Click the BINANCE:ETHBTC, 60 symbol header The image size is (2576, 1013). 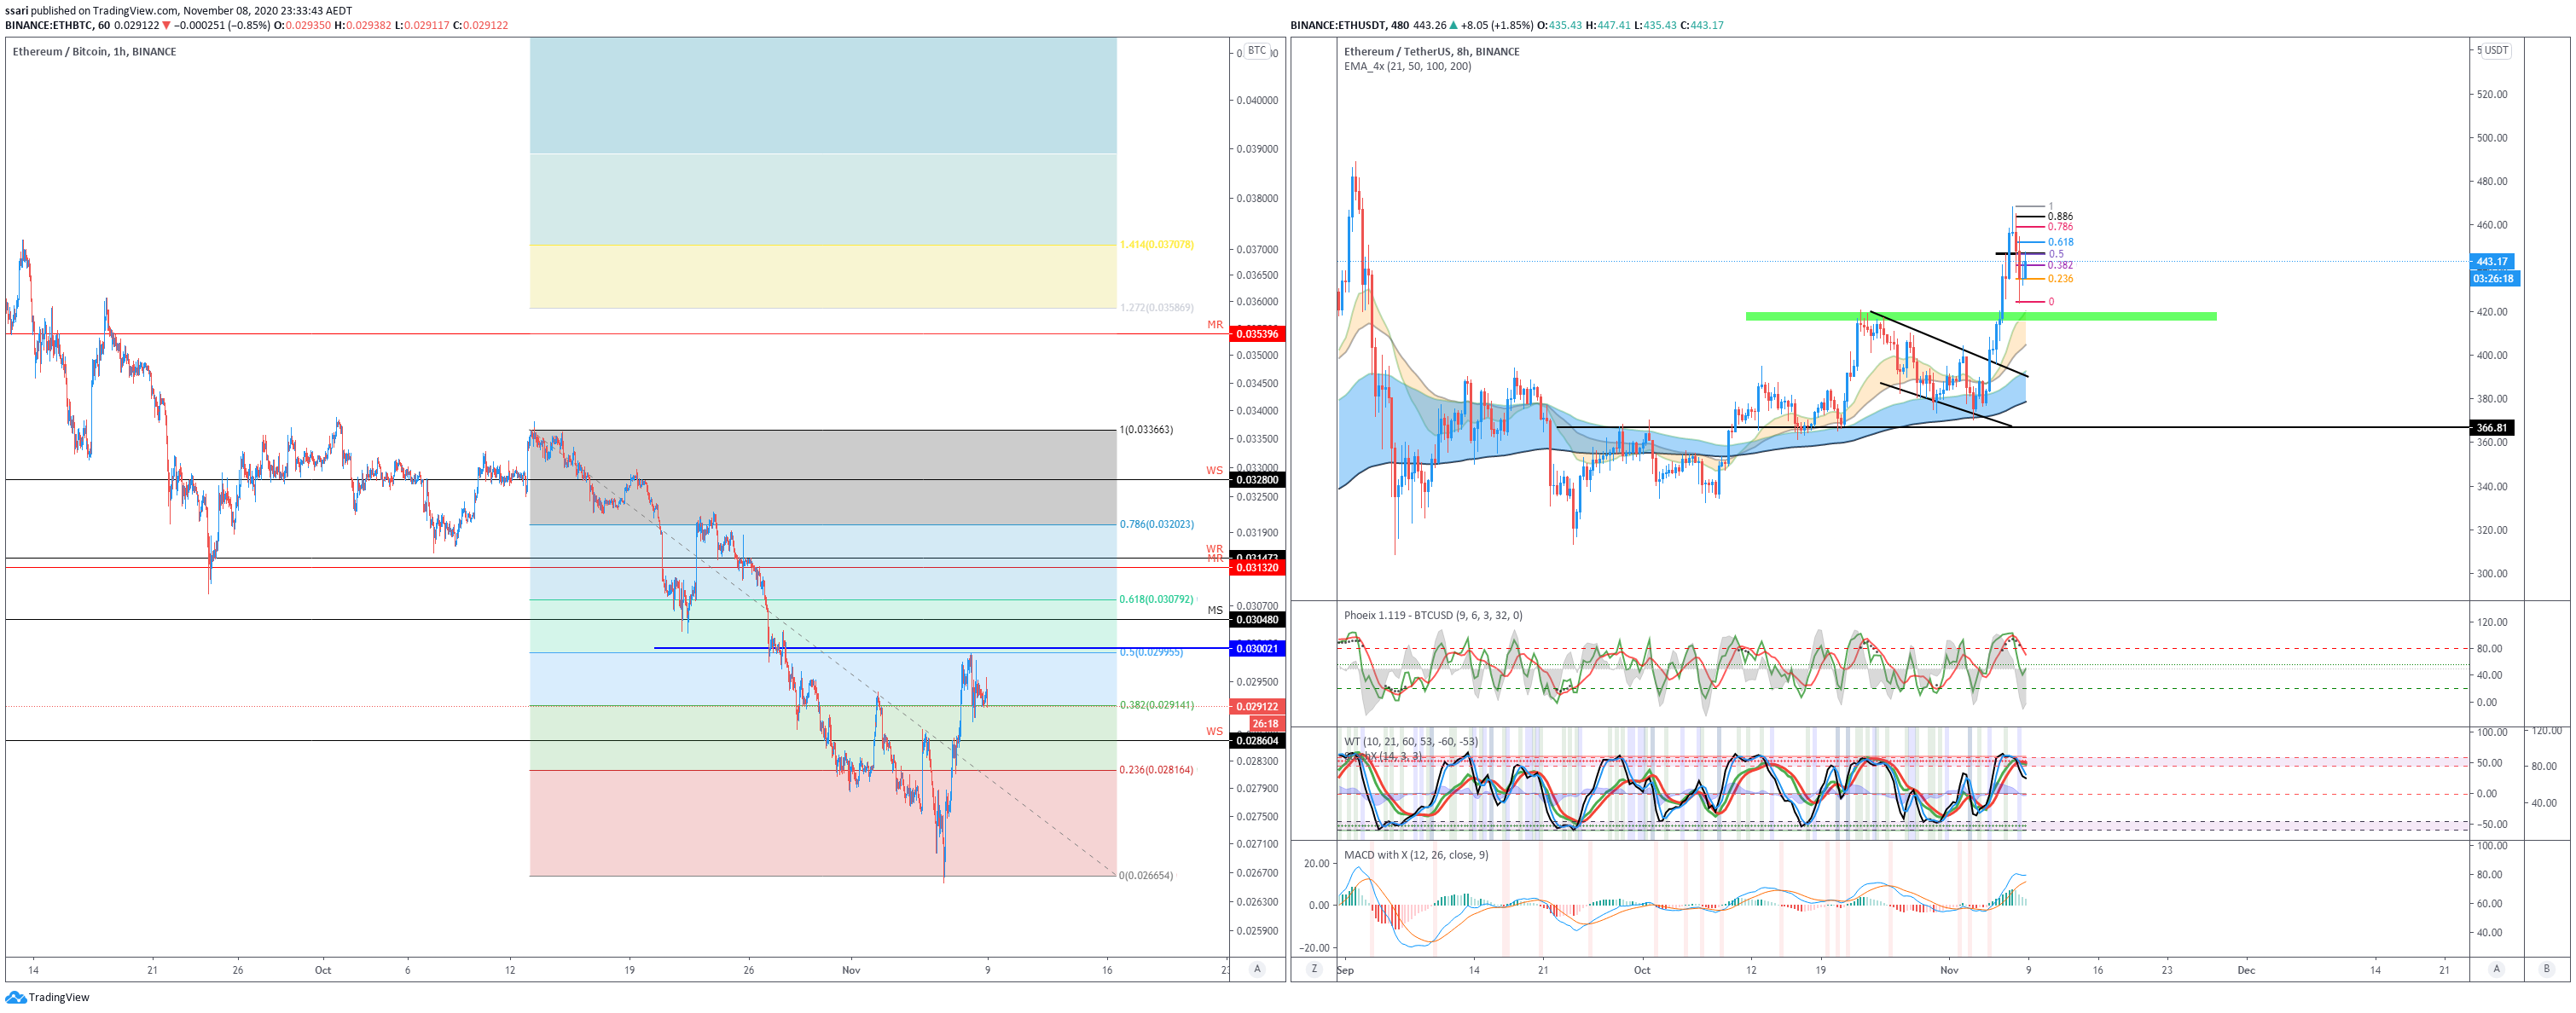(x=57, y=25)
